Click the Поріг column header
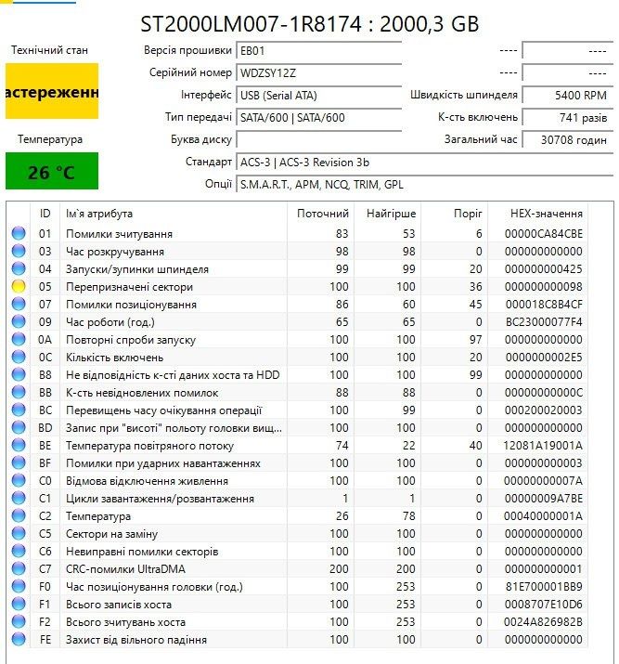The width and height of the screenshot is (619, 664). pyautogui.click(x=455, y=214)
